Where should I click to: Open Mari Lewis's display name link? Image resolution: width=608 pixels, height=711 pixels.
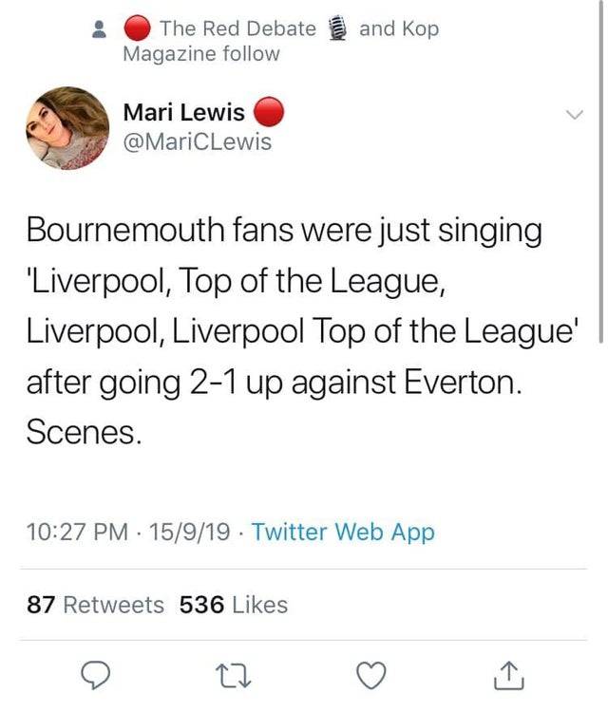pyautogui.click(x=184, y=113)
